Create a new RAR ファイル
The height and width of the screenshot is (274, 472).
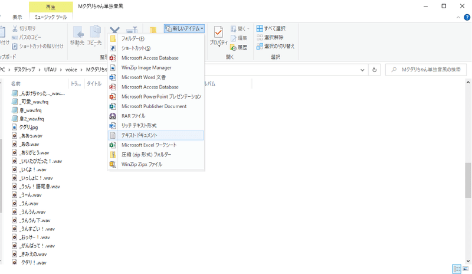[x=156, y=116]
